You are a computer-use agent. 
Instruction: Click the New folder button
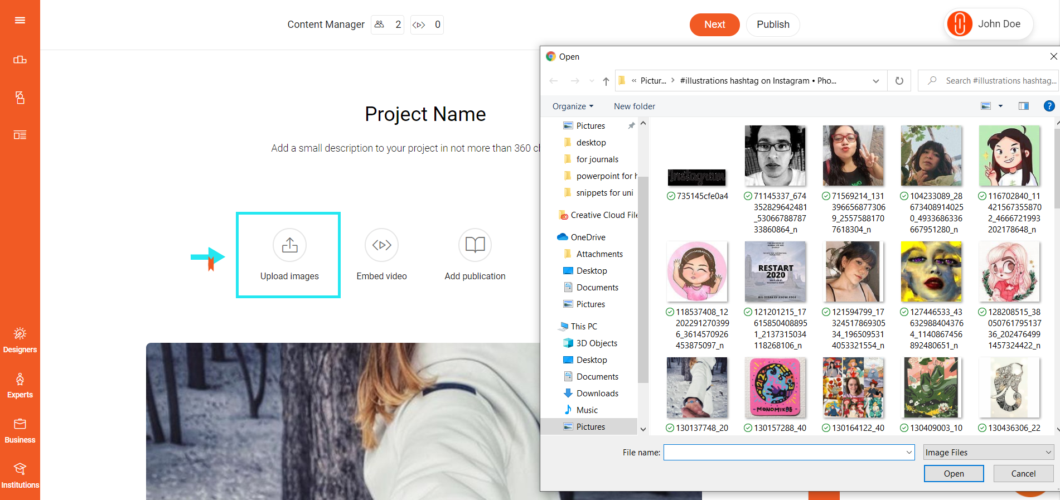tap(635, 106)
